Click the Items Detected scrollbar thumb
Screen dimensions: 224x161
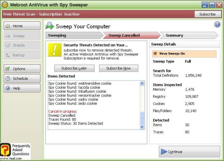(142, 118)
